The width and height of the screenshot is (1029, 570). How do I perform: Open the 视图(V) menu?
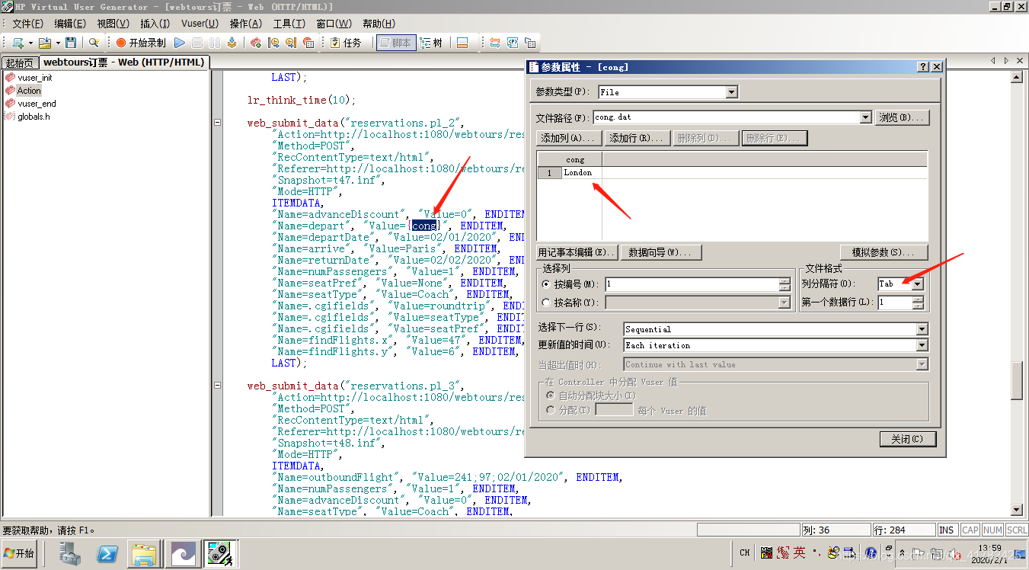(x=113, y=24)
